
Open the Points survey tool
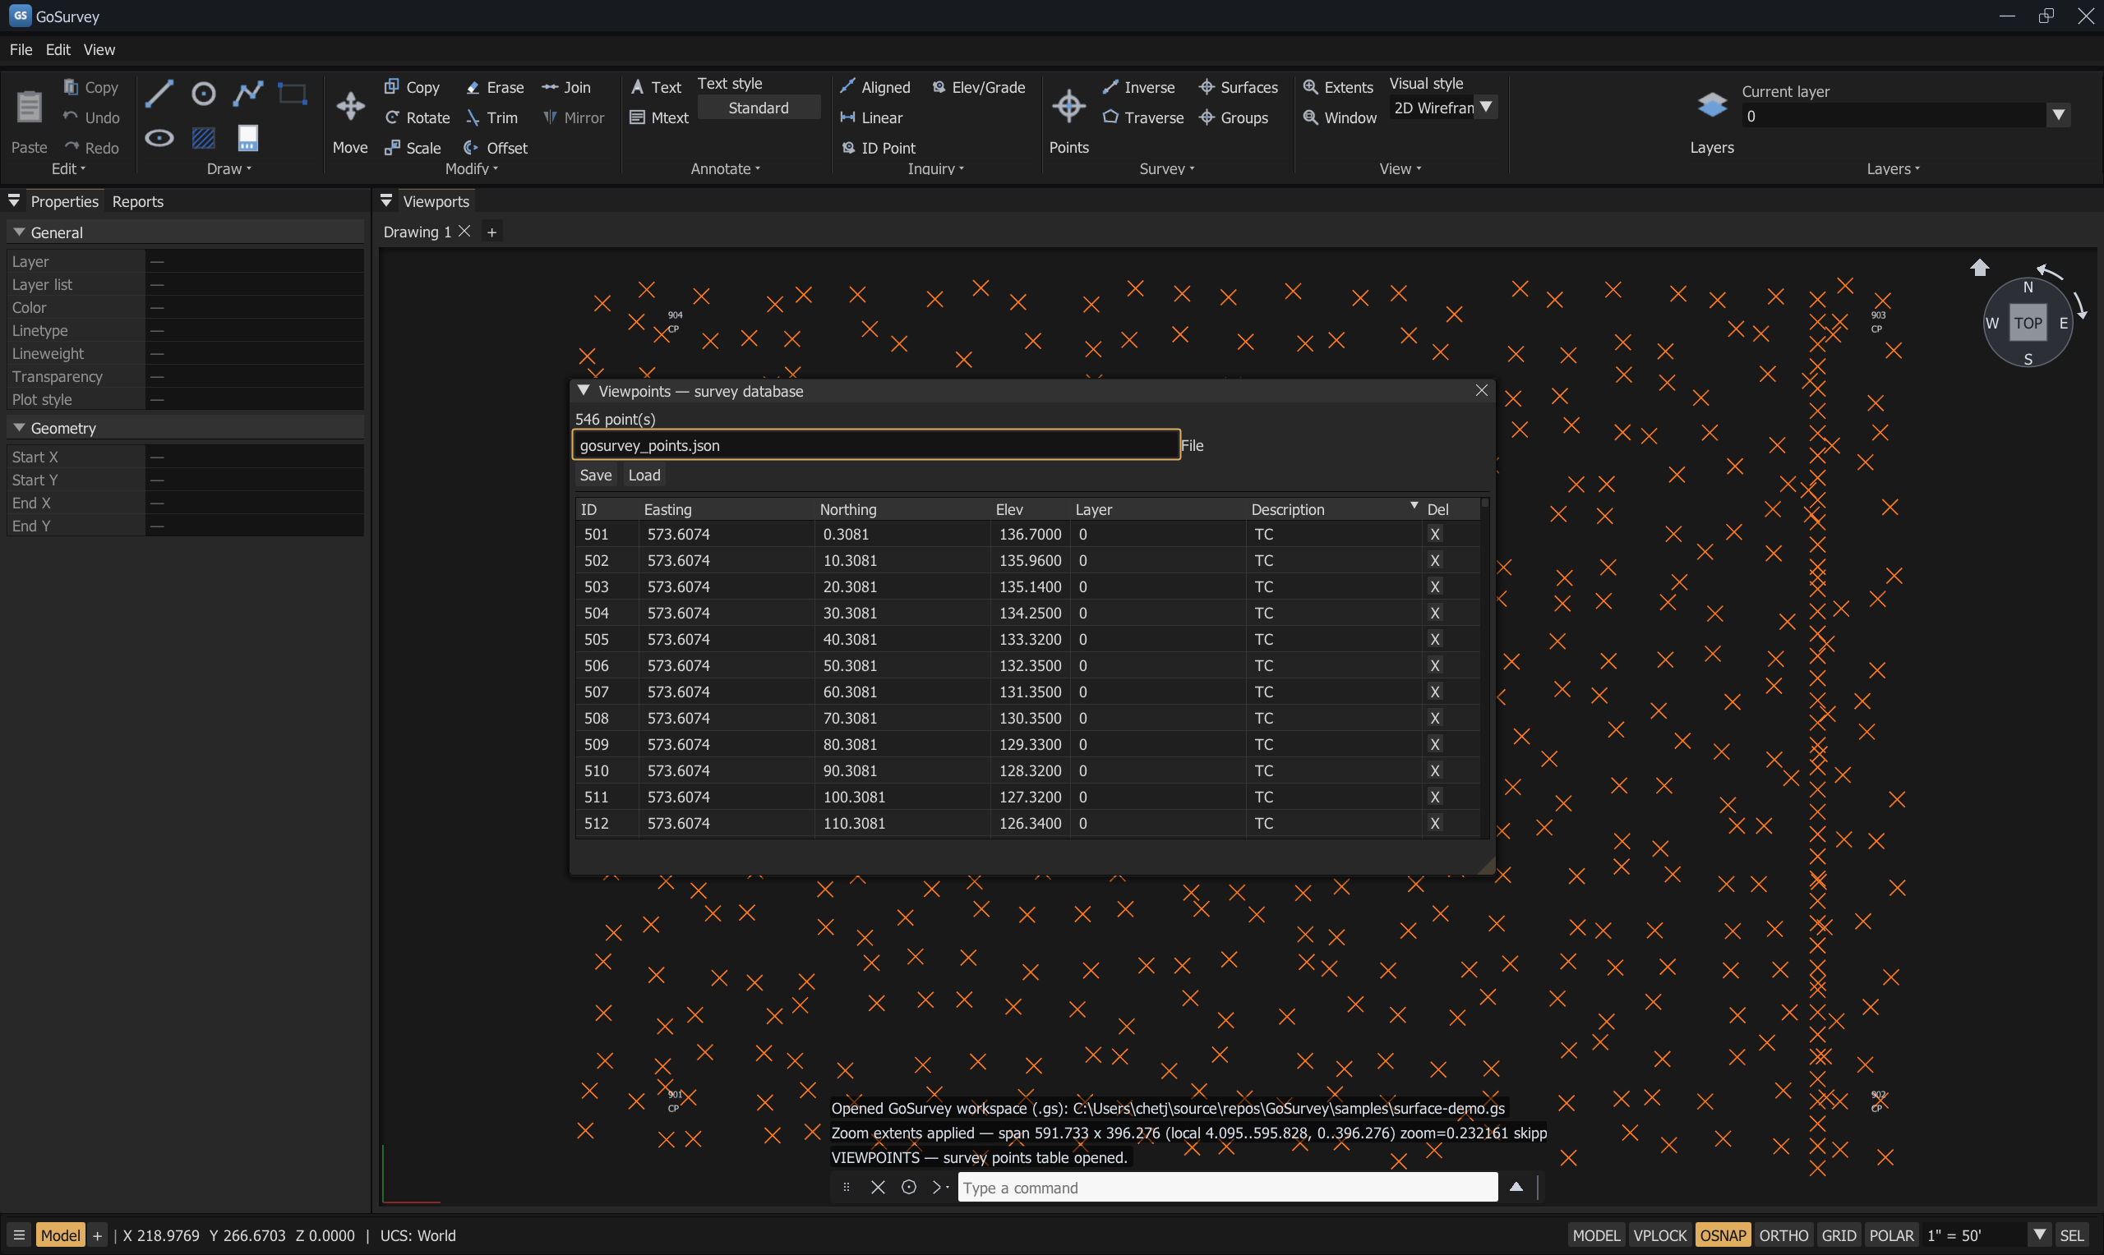[x=1068, y=119]
